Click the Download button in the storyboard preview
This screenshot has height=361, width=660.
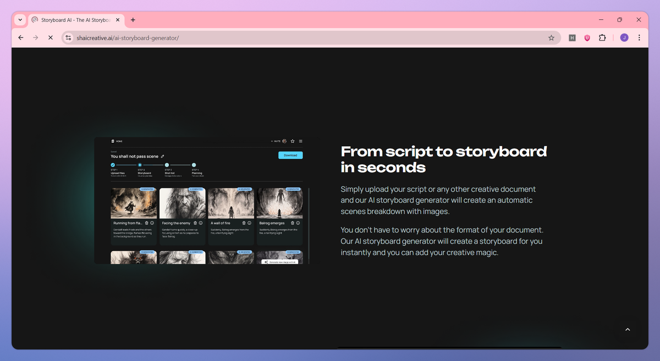tap(290, 155)
